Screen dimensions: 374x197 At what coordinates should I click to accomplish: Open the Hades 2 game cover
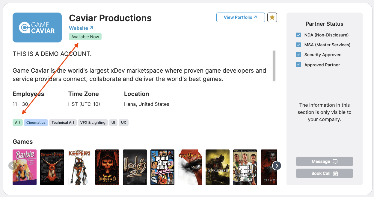(x=135, y=167)
